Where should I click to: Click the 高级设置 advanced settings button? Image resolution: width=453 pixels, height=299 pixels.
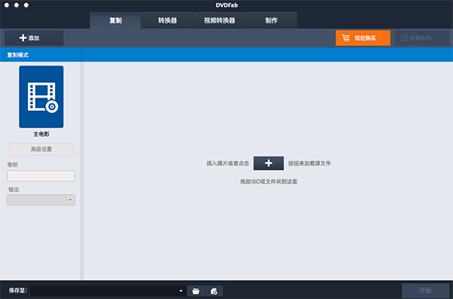pyautogui.click(x=42, y=149)
